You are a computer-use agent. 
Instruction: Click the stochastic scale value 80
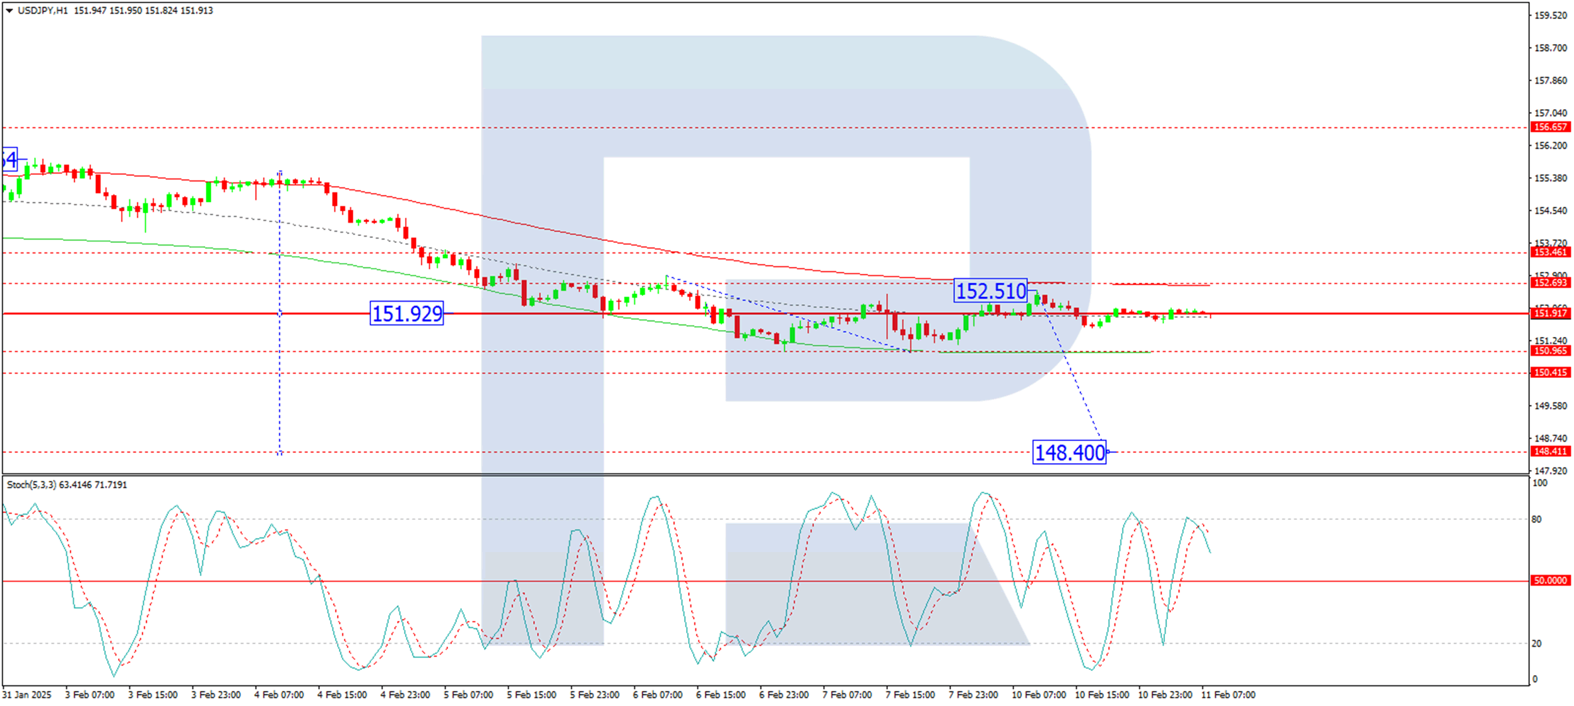1536,519
